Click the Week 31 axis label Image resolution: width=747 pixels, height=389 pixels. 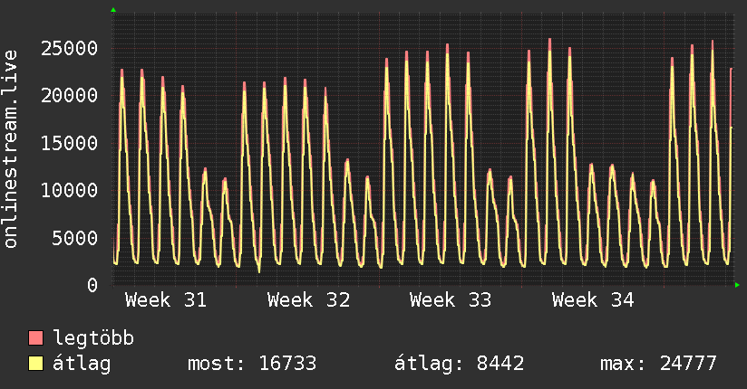pyautogui.click(x=166, y=300)
